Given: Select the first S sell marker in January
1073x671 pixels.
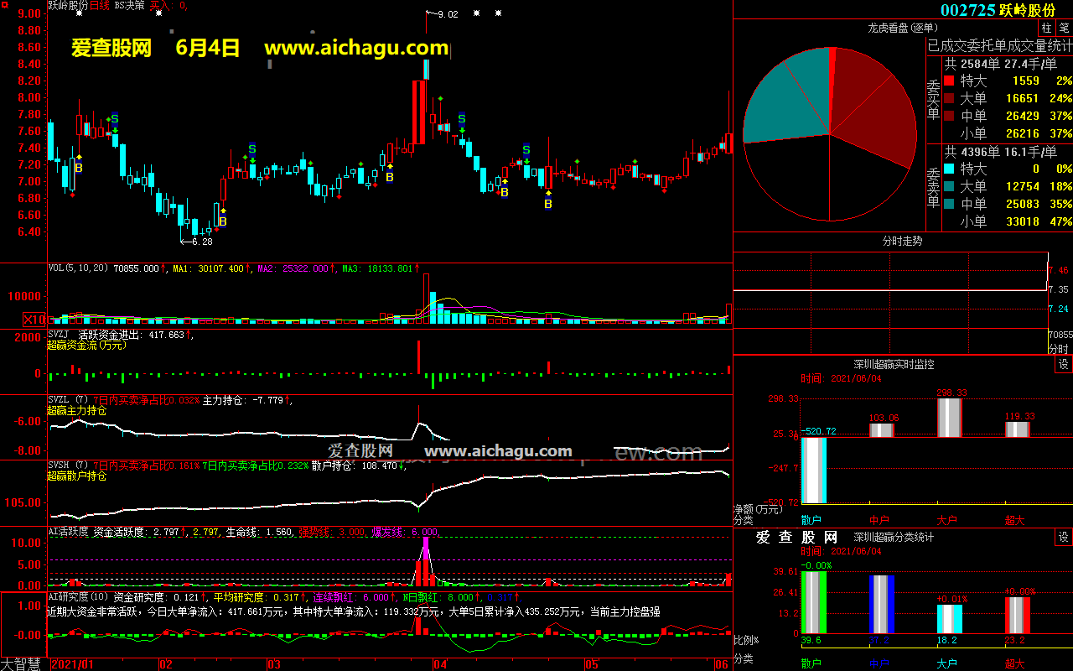Looking at the screenshot, I should [115, 119].
